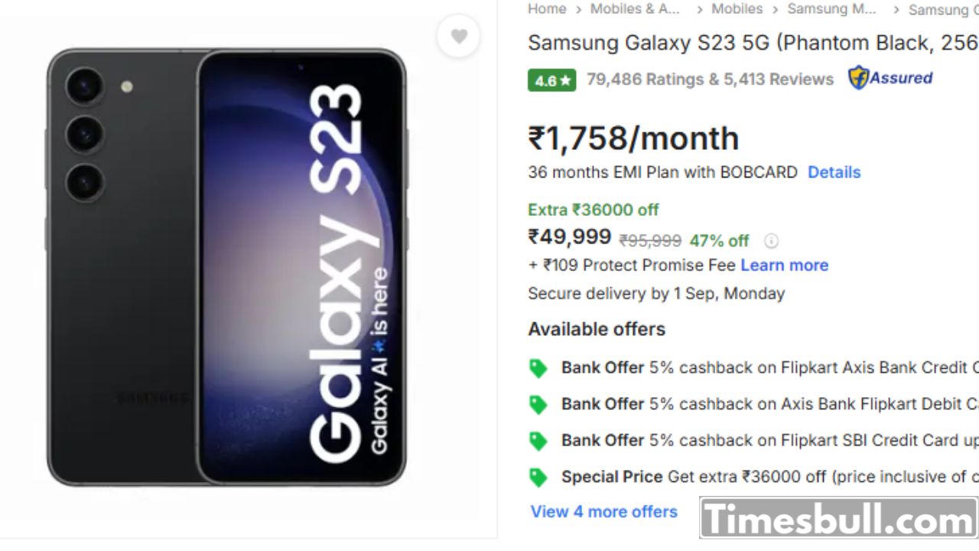Click the Flipkart Assured badge

890,78
